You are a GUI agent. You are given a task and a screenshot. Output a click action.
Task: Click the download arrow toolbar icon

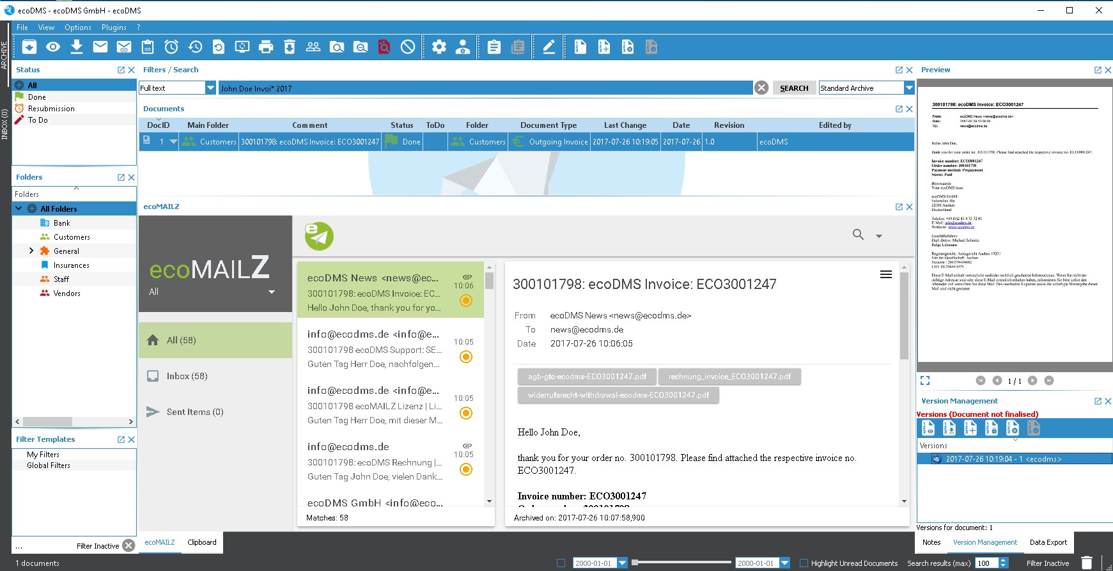point(77,47)
